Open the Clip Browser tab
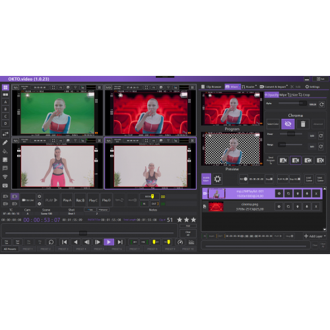Image resolution: width=330 pixels, height=330 pixels. (x=211, y=86)
